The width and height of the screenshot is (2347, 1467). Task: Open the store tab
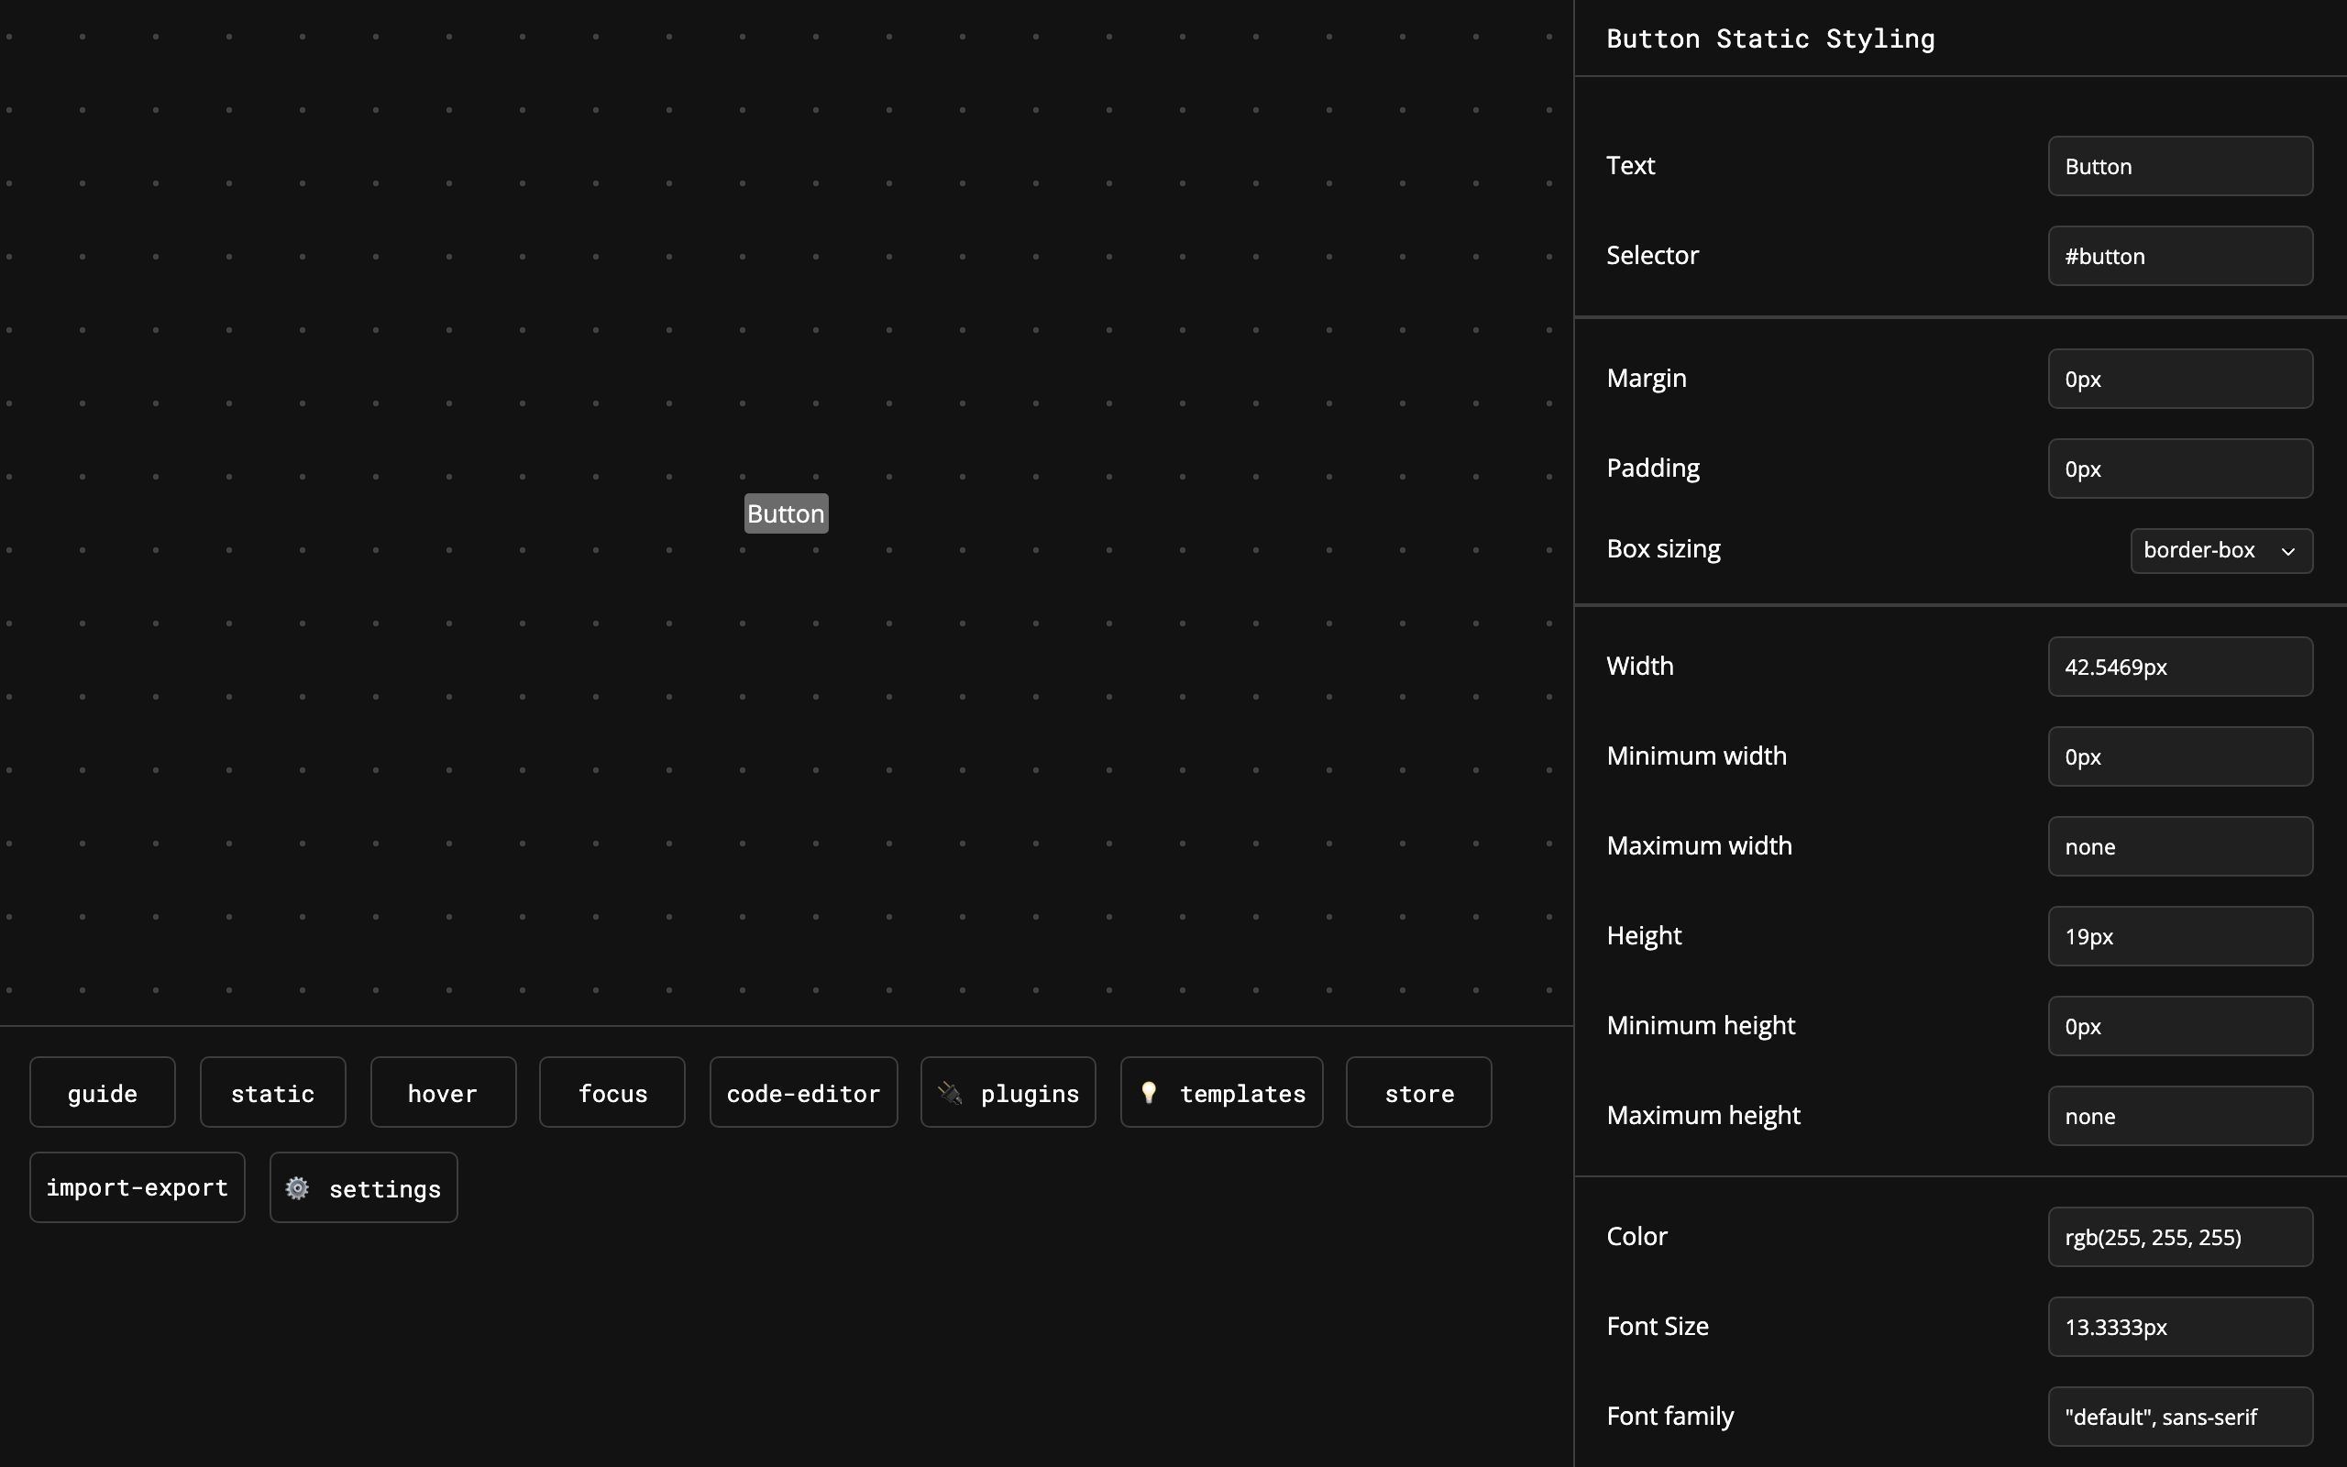point(1419,1091)
